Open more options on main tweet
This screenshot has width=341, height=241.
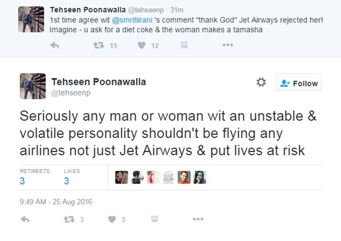[x=198, y=219]
